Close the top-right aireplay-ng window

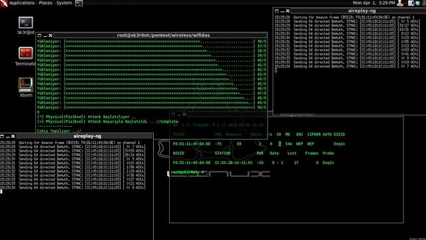point(288,11)
